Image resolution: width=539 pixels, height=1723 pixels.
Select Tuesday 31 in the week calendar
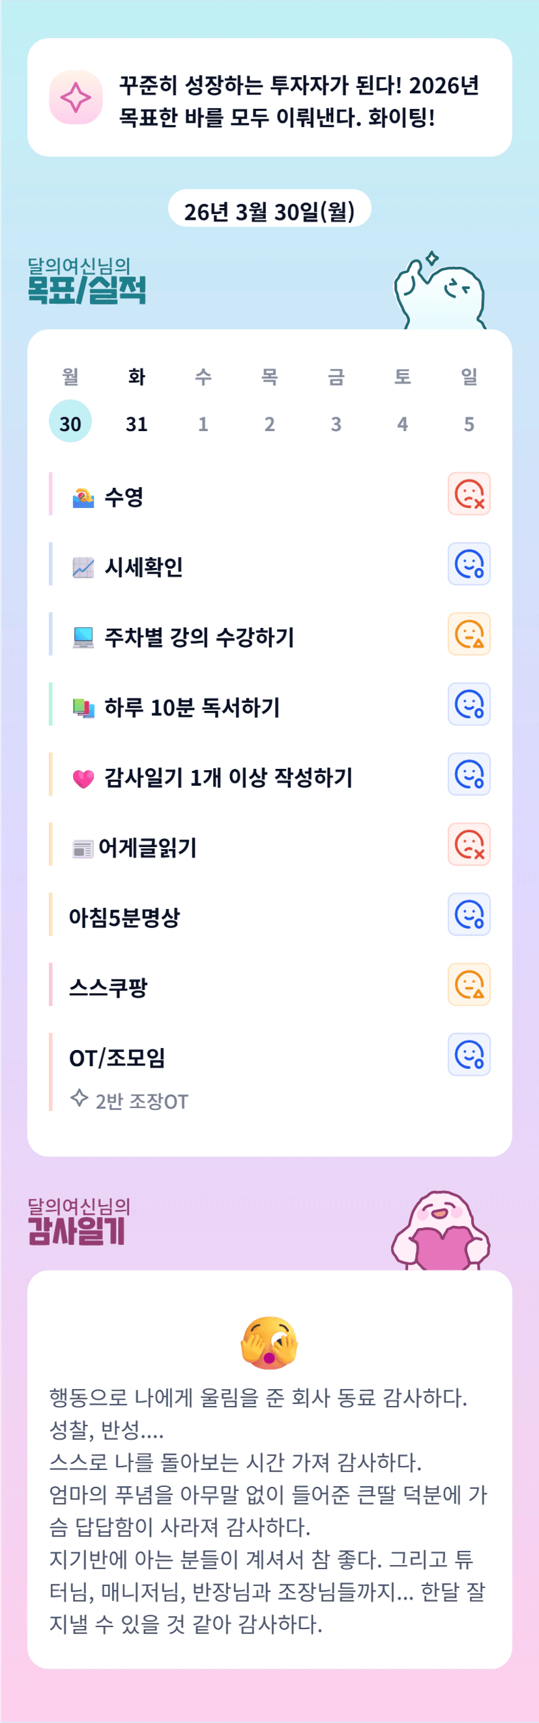[136, 423]
